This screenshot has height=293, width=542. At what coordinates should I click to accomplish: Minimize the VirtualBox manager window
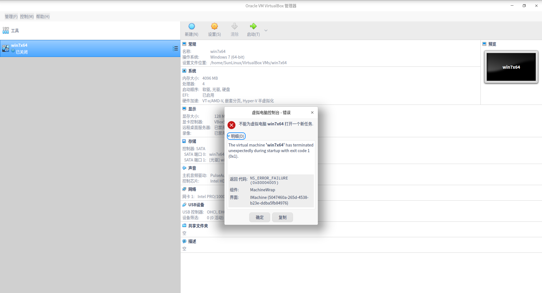(512, 6)
